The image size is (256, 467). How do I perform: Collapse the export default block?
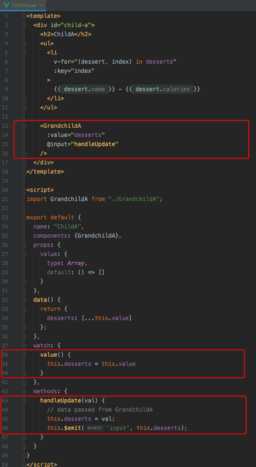tap(24, 218)
